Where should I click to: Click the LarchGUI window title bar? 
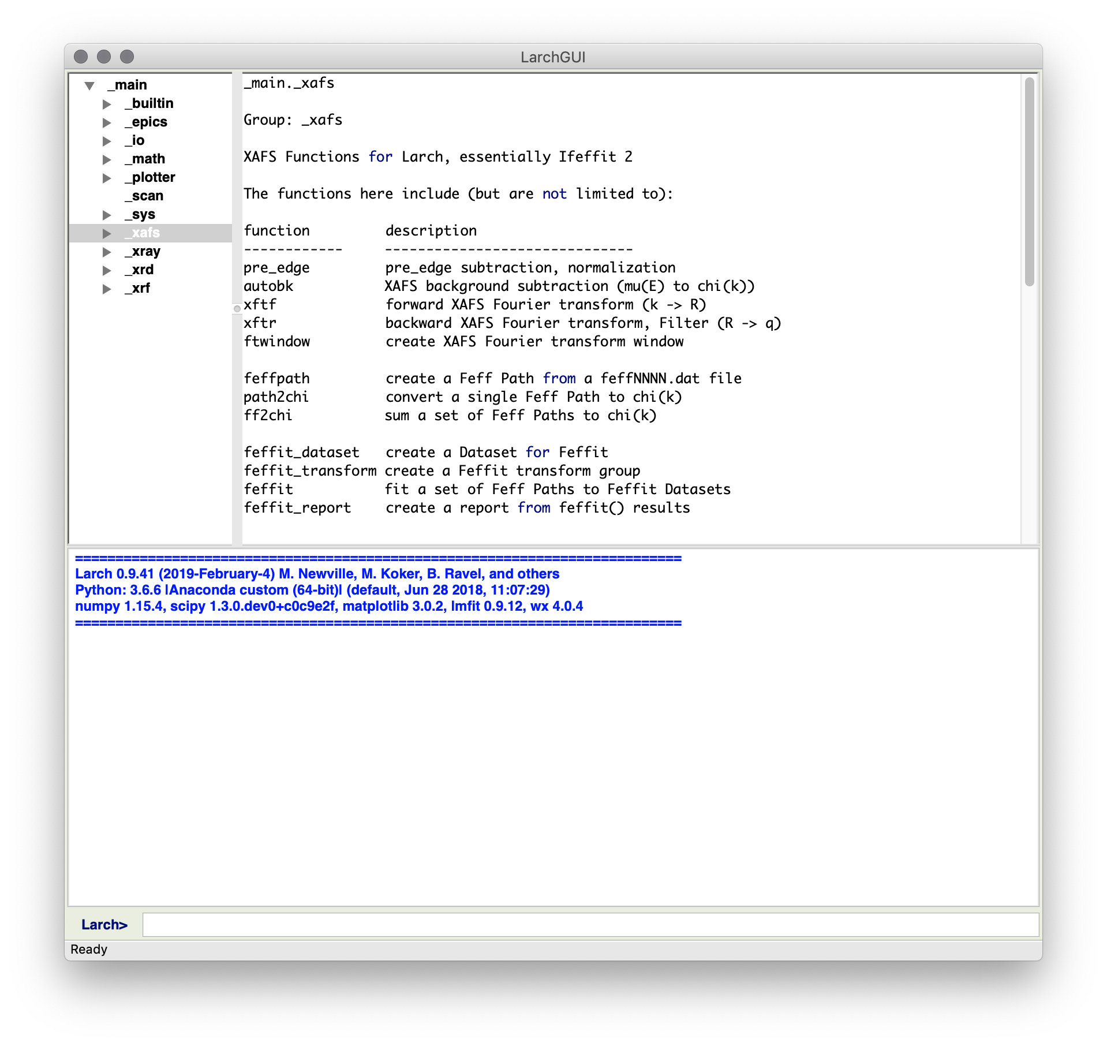[553, 57]
